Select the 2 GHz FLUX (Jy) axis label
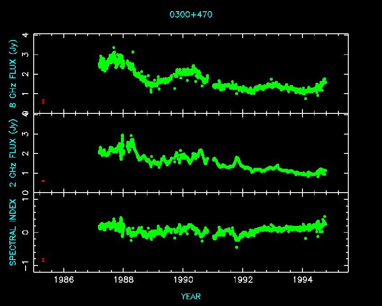The image size is (382, 306). point(13,153)
